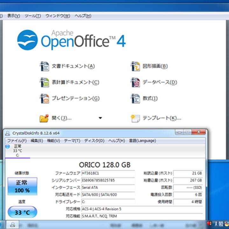The width and height of the screenshot is (229, 229).
Task: Click the OpenOffice seagull logo
Action: (x=27, y=40)
